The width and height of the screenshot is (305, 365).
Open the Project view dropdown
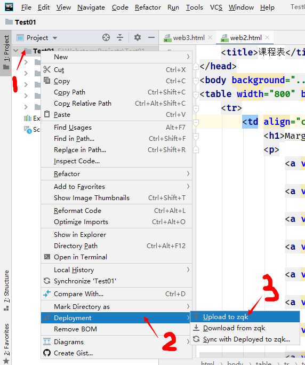pyautogui.click(x=37, y=38)
